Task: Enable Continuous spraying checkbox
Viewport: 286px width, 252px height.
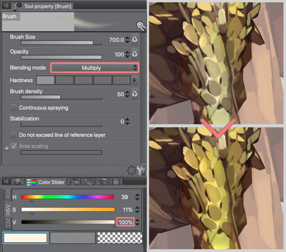Action: click(13, 108)
